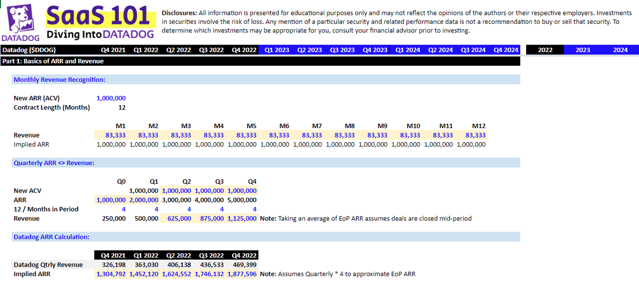Click the "Datadog Qtrly Revenue" label
639x282 pixels.
pyautogui.click(x=48, y=264)
